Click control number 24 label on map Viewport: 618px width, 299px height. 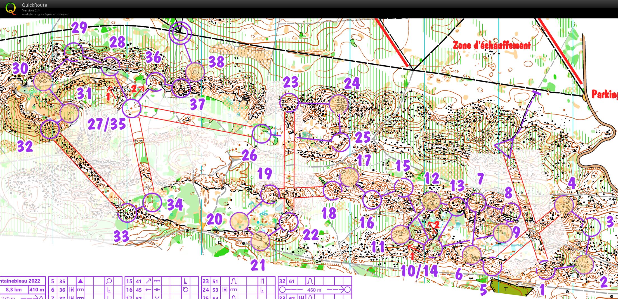pyautogui.click(x=352, y=83)
